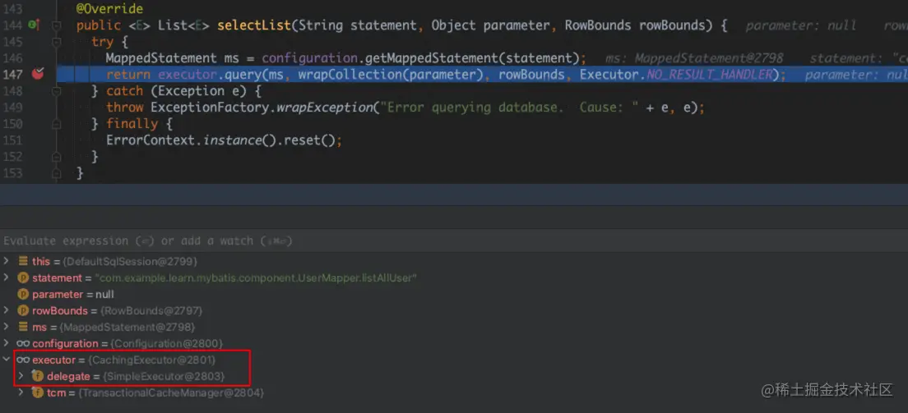Focus the Evaluate expression input field
This screenshot has width=908, height=413.
coord(454,241)
